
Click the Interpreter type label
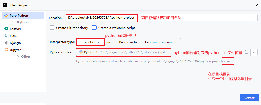[x=62, y=42]
